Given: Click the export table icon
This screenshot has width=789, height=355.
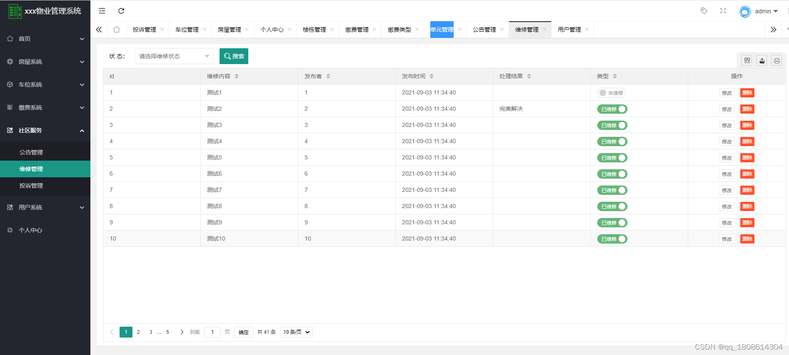Looking at the screenshot, I should point(762,61).
